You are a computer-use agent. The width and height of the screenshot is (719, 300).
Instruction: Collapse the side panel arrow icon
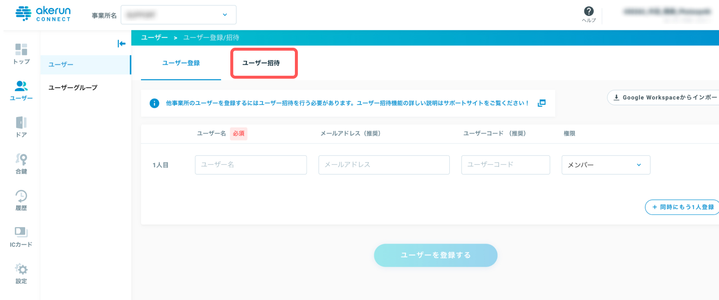tap(121, 44)
